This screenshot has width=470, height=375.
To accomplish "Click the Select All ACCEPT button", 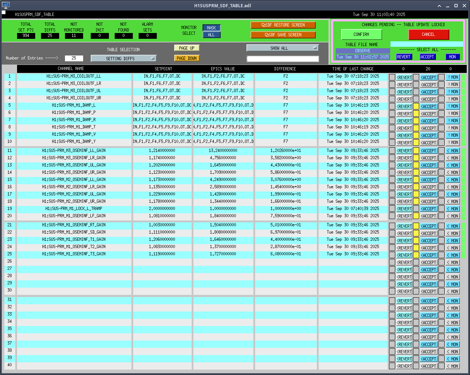I will tap(427, 57).
